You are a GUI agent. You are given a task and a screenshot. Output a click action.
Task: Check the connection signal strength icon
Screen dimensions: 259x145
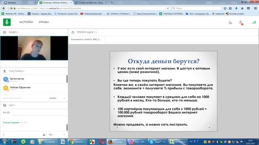coord(254,22)
